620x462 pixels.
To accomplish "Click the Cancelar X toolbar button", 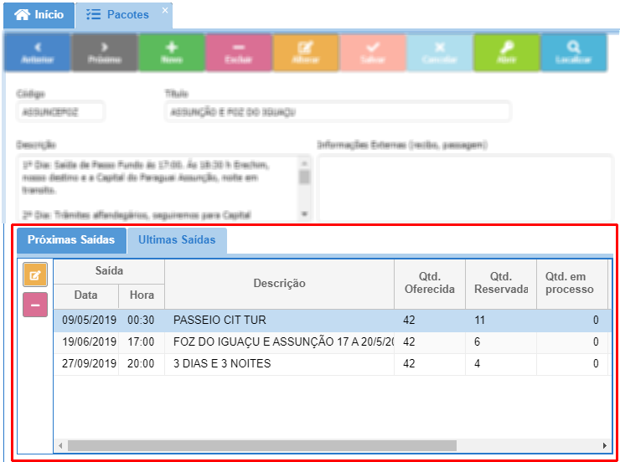I will click(440, 53).
